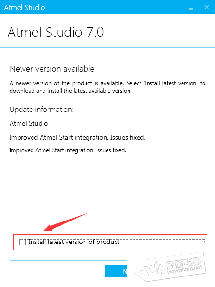Minimize the Atmel Studio installer window
The height and width of the screenshot is (287, 215).
pyautogui.click(x=191, y=9)
